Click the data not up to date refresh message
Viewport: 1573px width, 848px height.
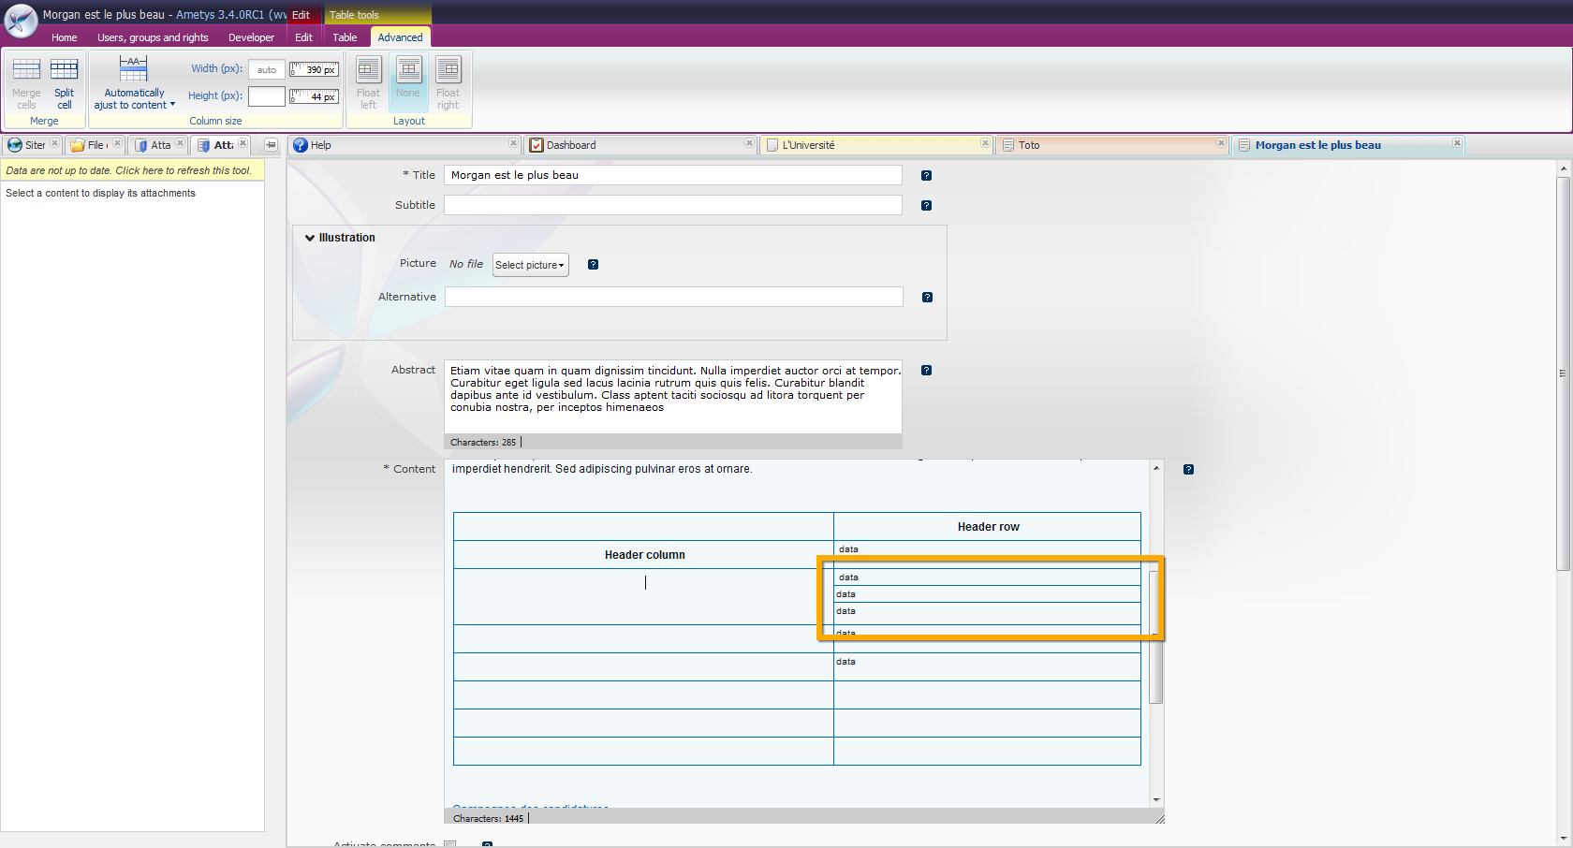click(129, 170)
